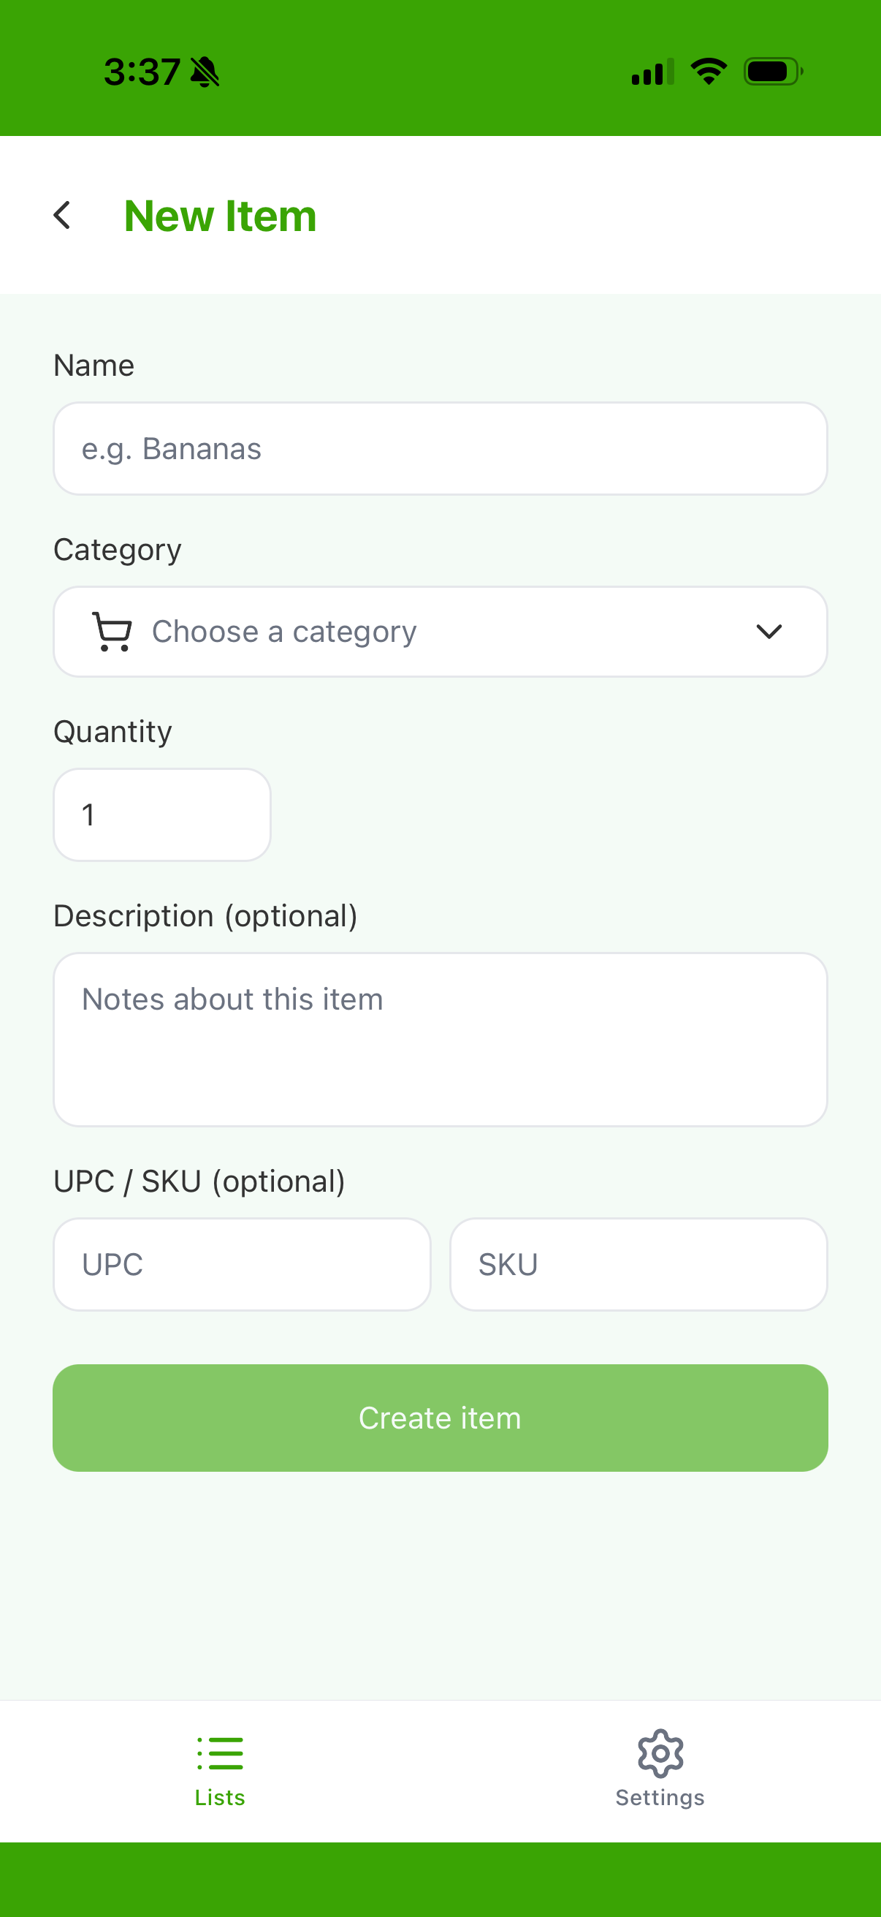Tap the Wi-Fi icon in status bar

709,72
